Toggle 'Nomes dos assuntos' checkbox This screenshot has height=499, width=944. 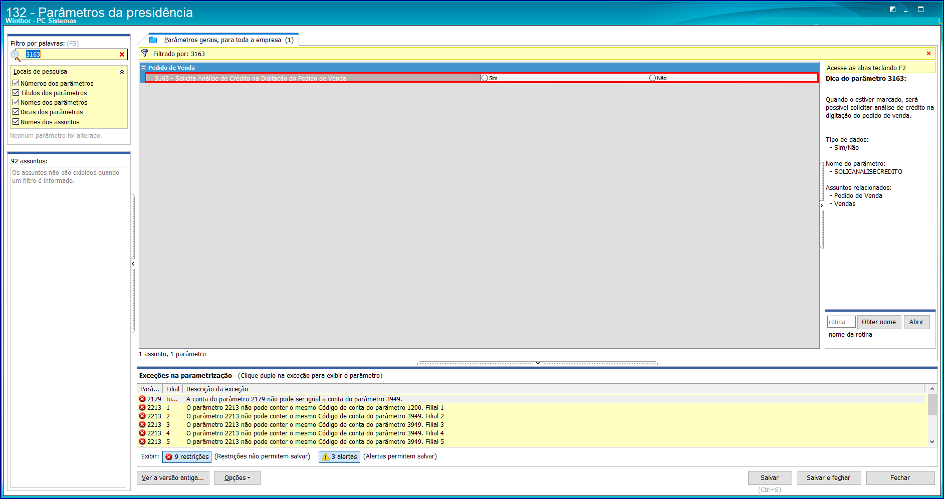(x=16, y=122)
